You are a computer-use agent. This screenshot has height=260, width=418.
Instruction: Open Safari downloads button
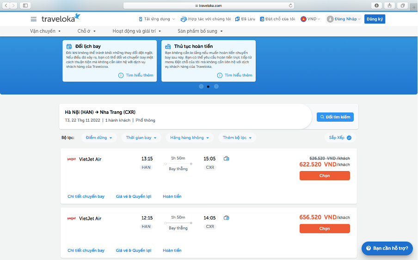pos(376,6)
